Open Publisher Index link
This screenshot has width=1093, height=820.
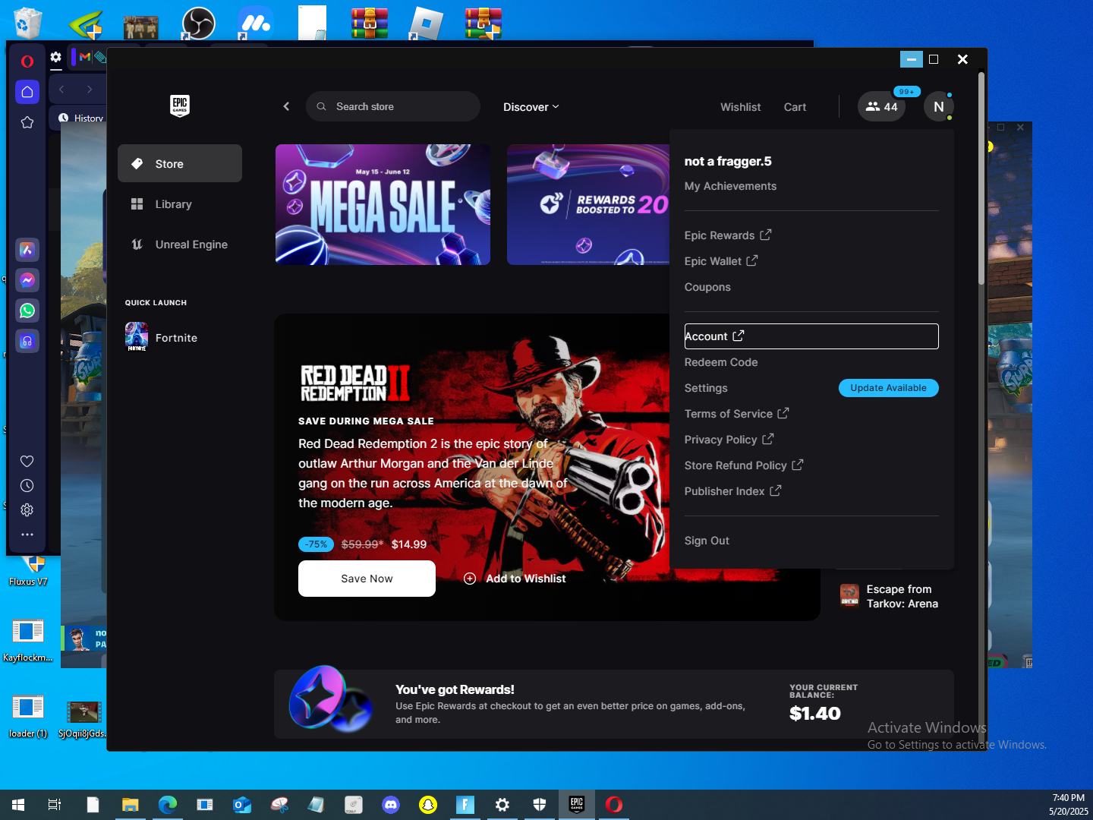coord(732,491)
